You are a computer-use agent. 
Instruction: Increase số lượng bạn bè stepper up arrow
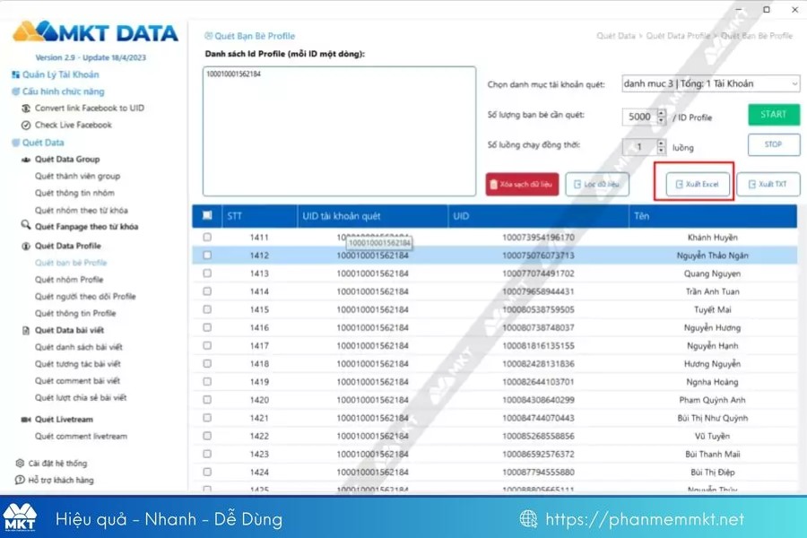(662, 113)
